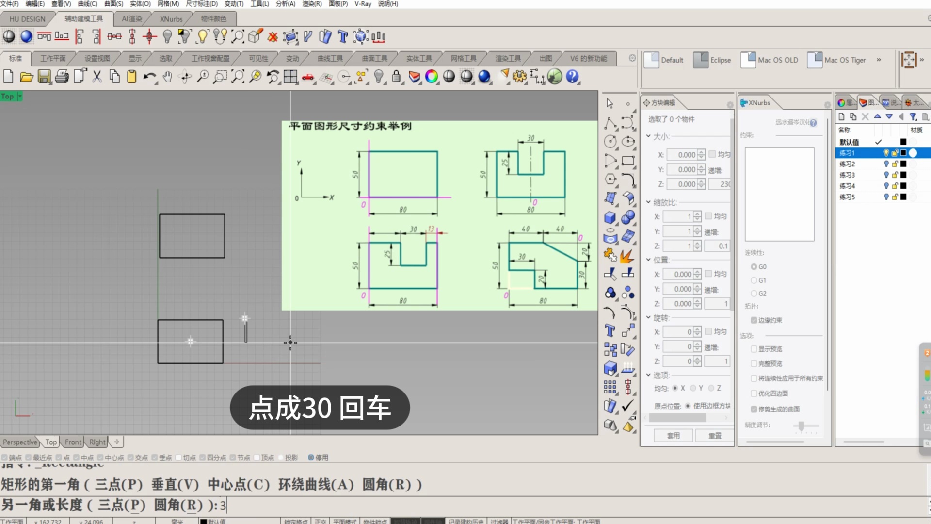The image size is (931, 524).
Task: Click the red X icon in HU DESIGN toolbar
Action: point(273,36)
